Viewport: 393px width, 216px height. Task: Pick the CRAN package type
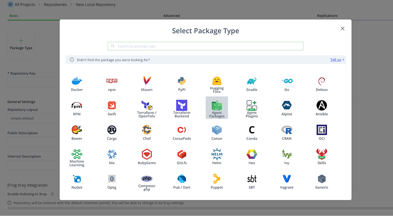pos(287,133)
